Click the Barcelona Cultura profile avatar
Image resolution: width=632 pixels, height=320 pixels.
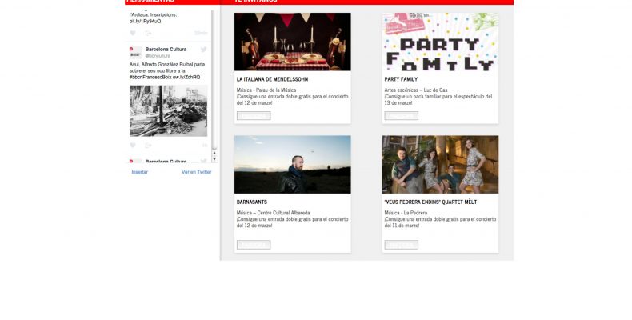[136, 52]
